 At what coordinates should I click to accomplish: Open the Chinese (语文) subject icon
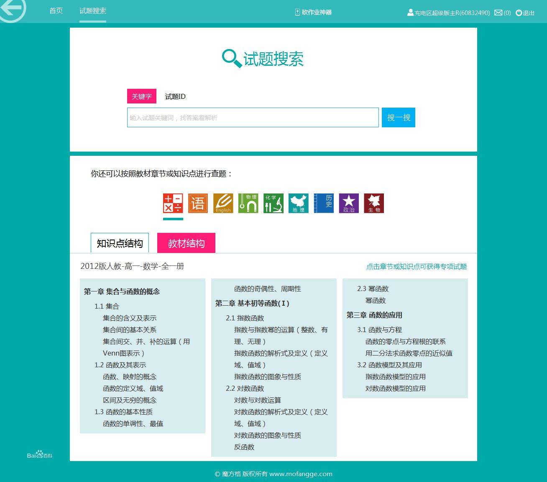(198, 203)
